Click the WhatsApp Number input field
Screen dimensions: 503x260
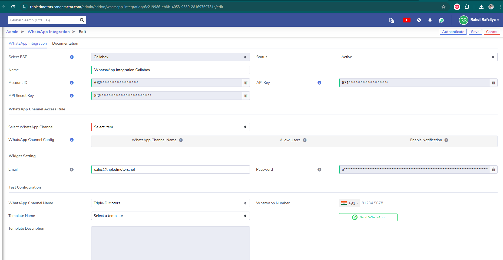pyautogui.click(x=429, y=203)
